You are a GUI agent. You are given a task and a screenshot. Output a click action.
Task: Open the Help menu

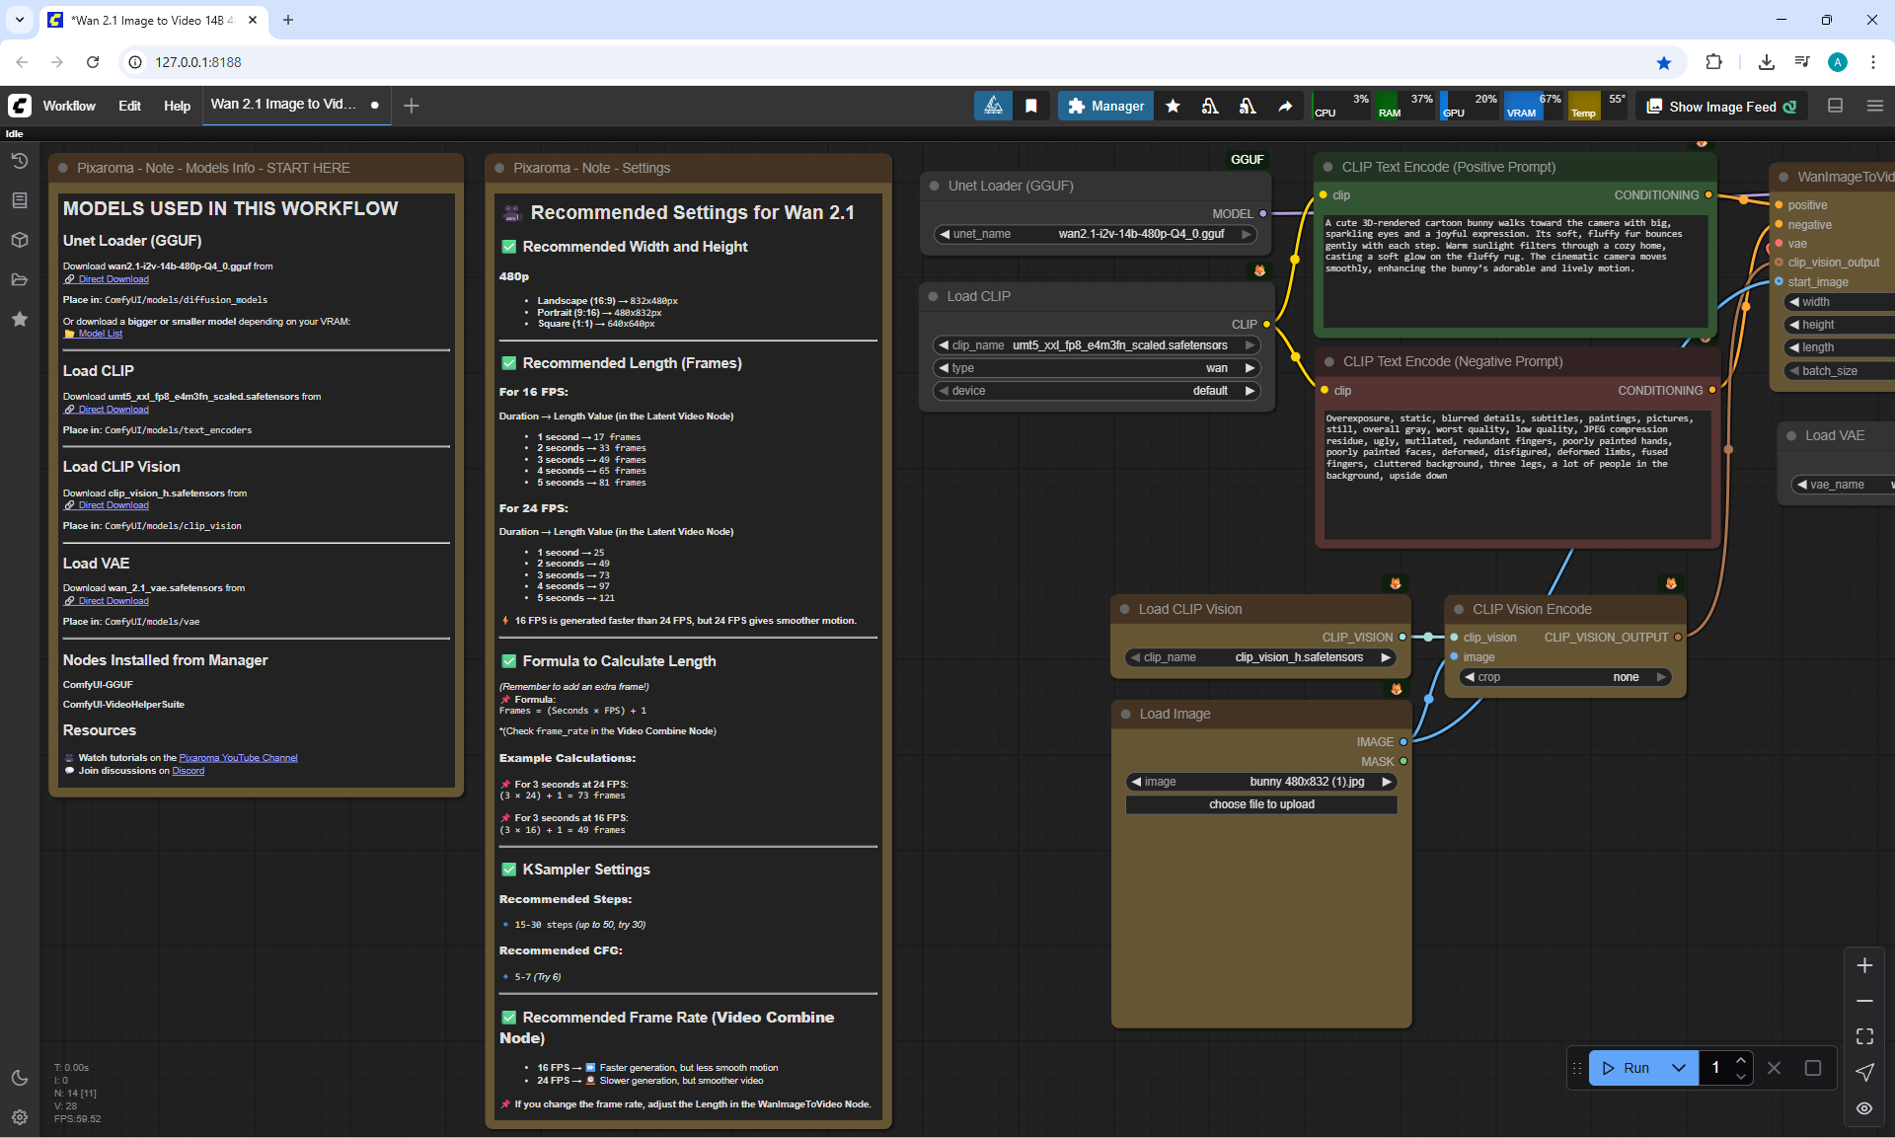click(177, 106)
